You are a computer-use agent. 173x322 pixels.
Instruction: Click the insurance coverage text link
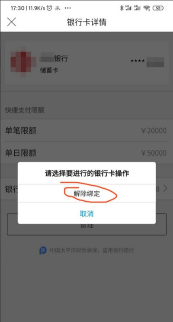92,250
